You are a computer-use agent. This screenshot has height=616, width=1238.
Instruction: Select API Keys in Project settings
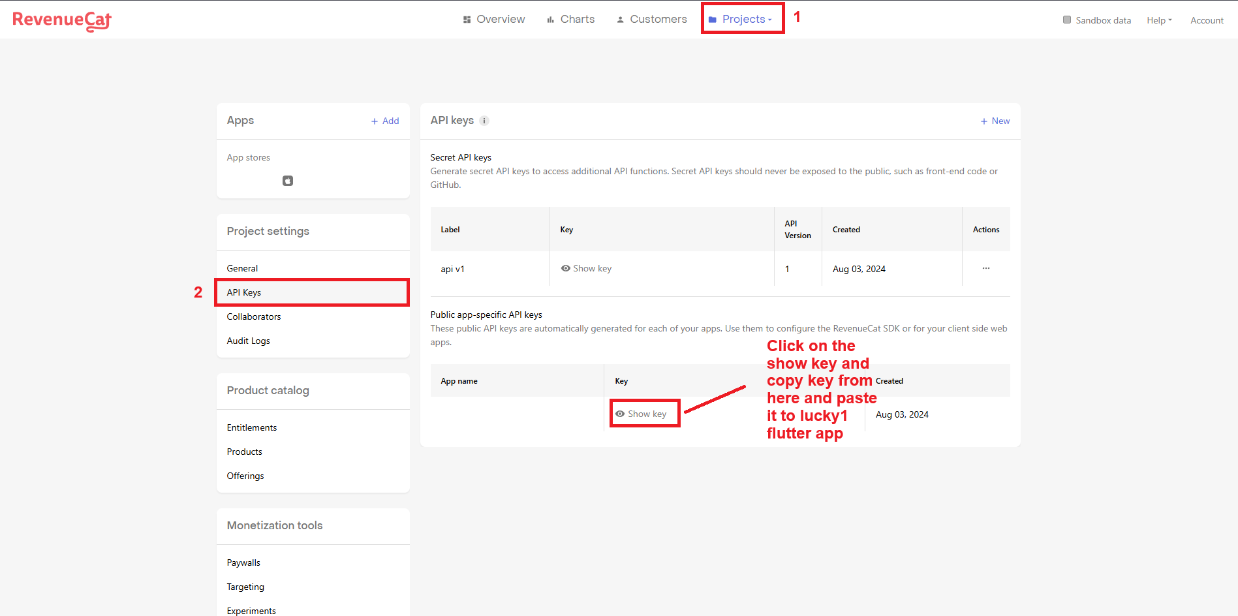pyautogui.click(x=244, y=292)
